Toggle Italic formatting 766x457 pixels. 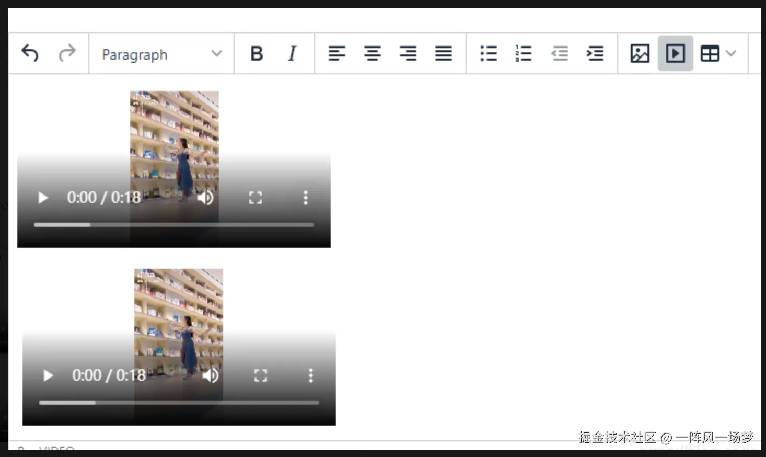point(292,53)
